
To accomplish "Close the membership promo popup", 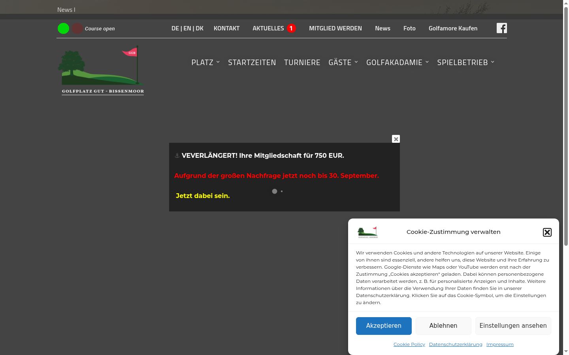I will 396,139.
